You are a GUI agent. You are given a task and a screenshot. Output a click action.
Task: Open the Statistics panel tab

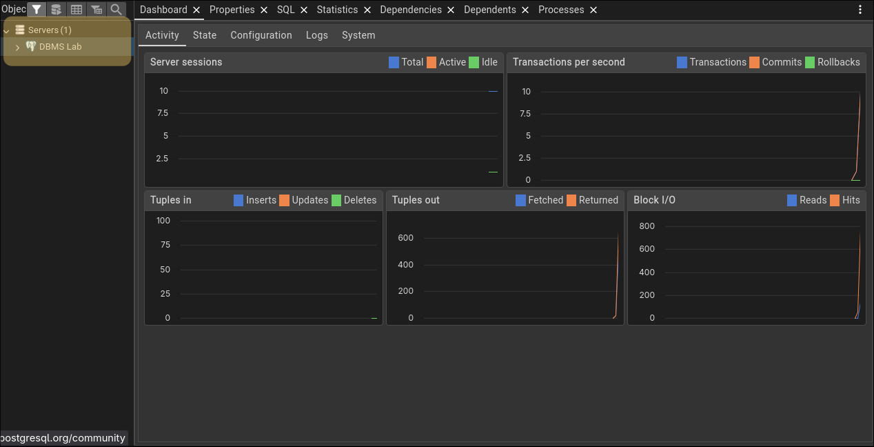[337, 10]
